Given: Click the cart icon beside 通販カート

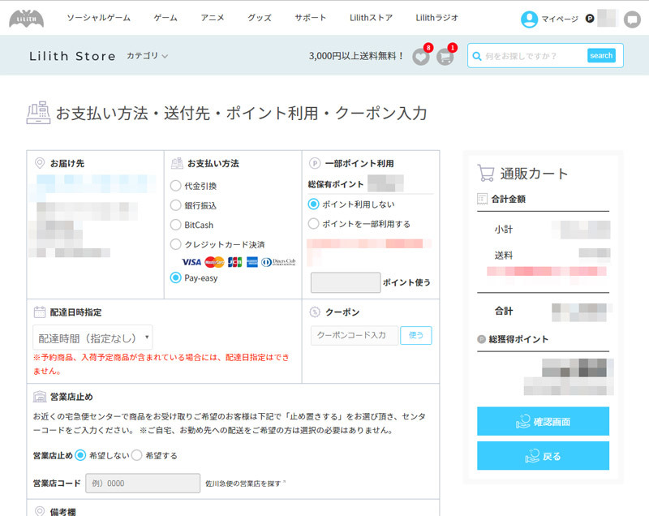Looking at the screenshot, I should 486,173.
